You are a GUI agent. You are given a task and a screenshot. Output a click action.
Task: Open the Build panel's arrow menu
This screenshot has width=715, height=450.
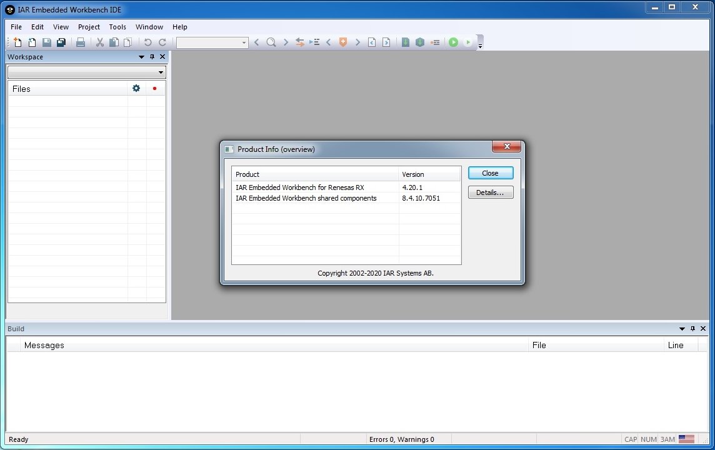click(682, 329)
